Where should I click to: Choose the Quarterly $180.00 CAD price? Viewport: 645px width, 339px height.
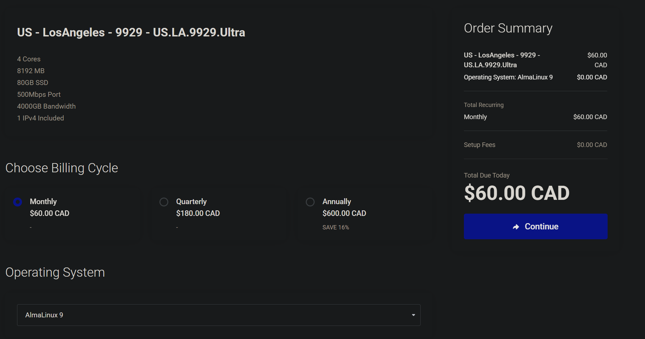point(198,213)
